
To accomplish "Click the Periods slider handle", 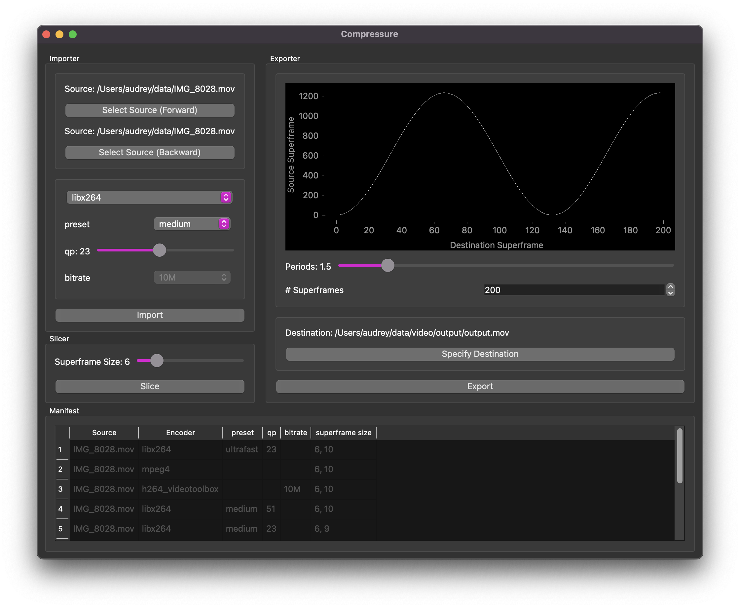I will 388,265.
